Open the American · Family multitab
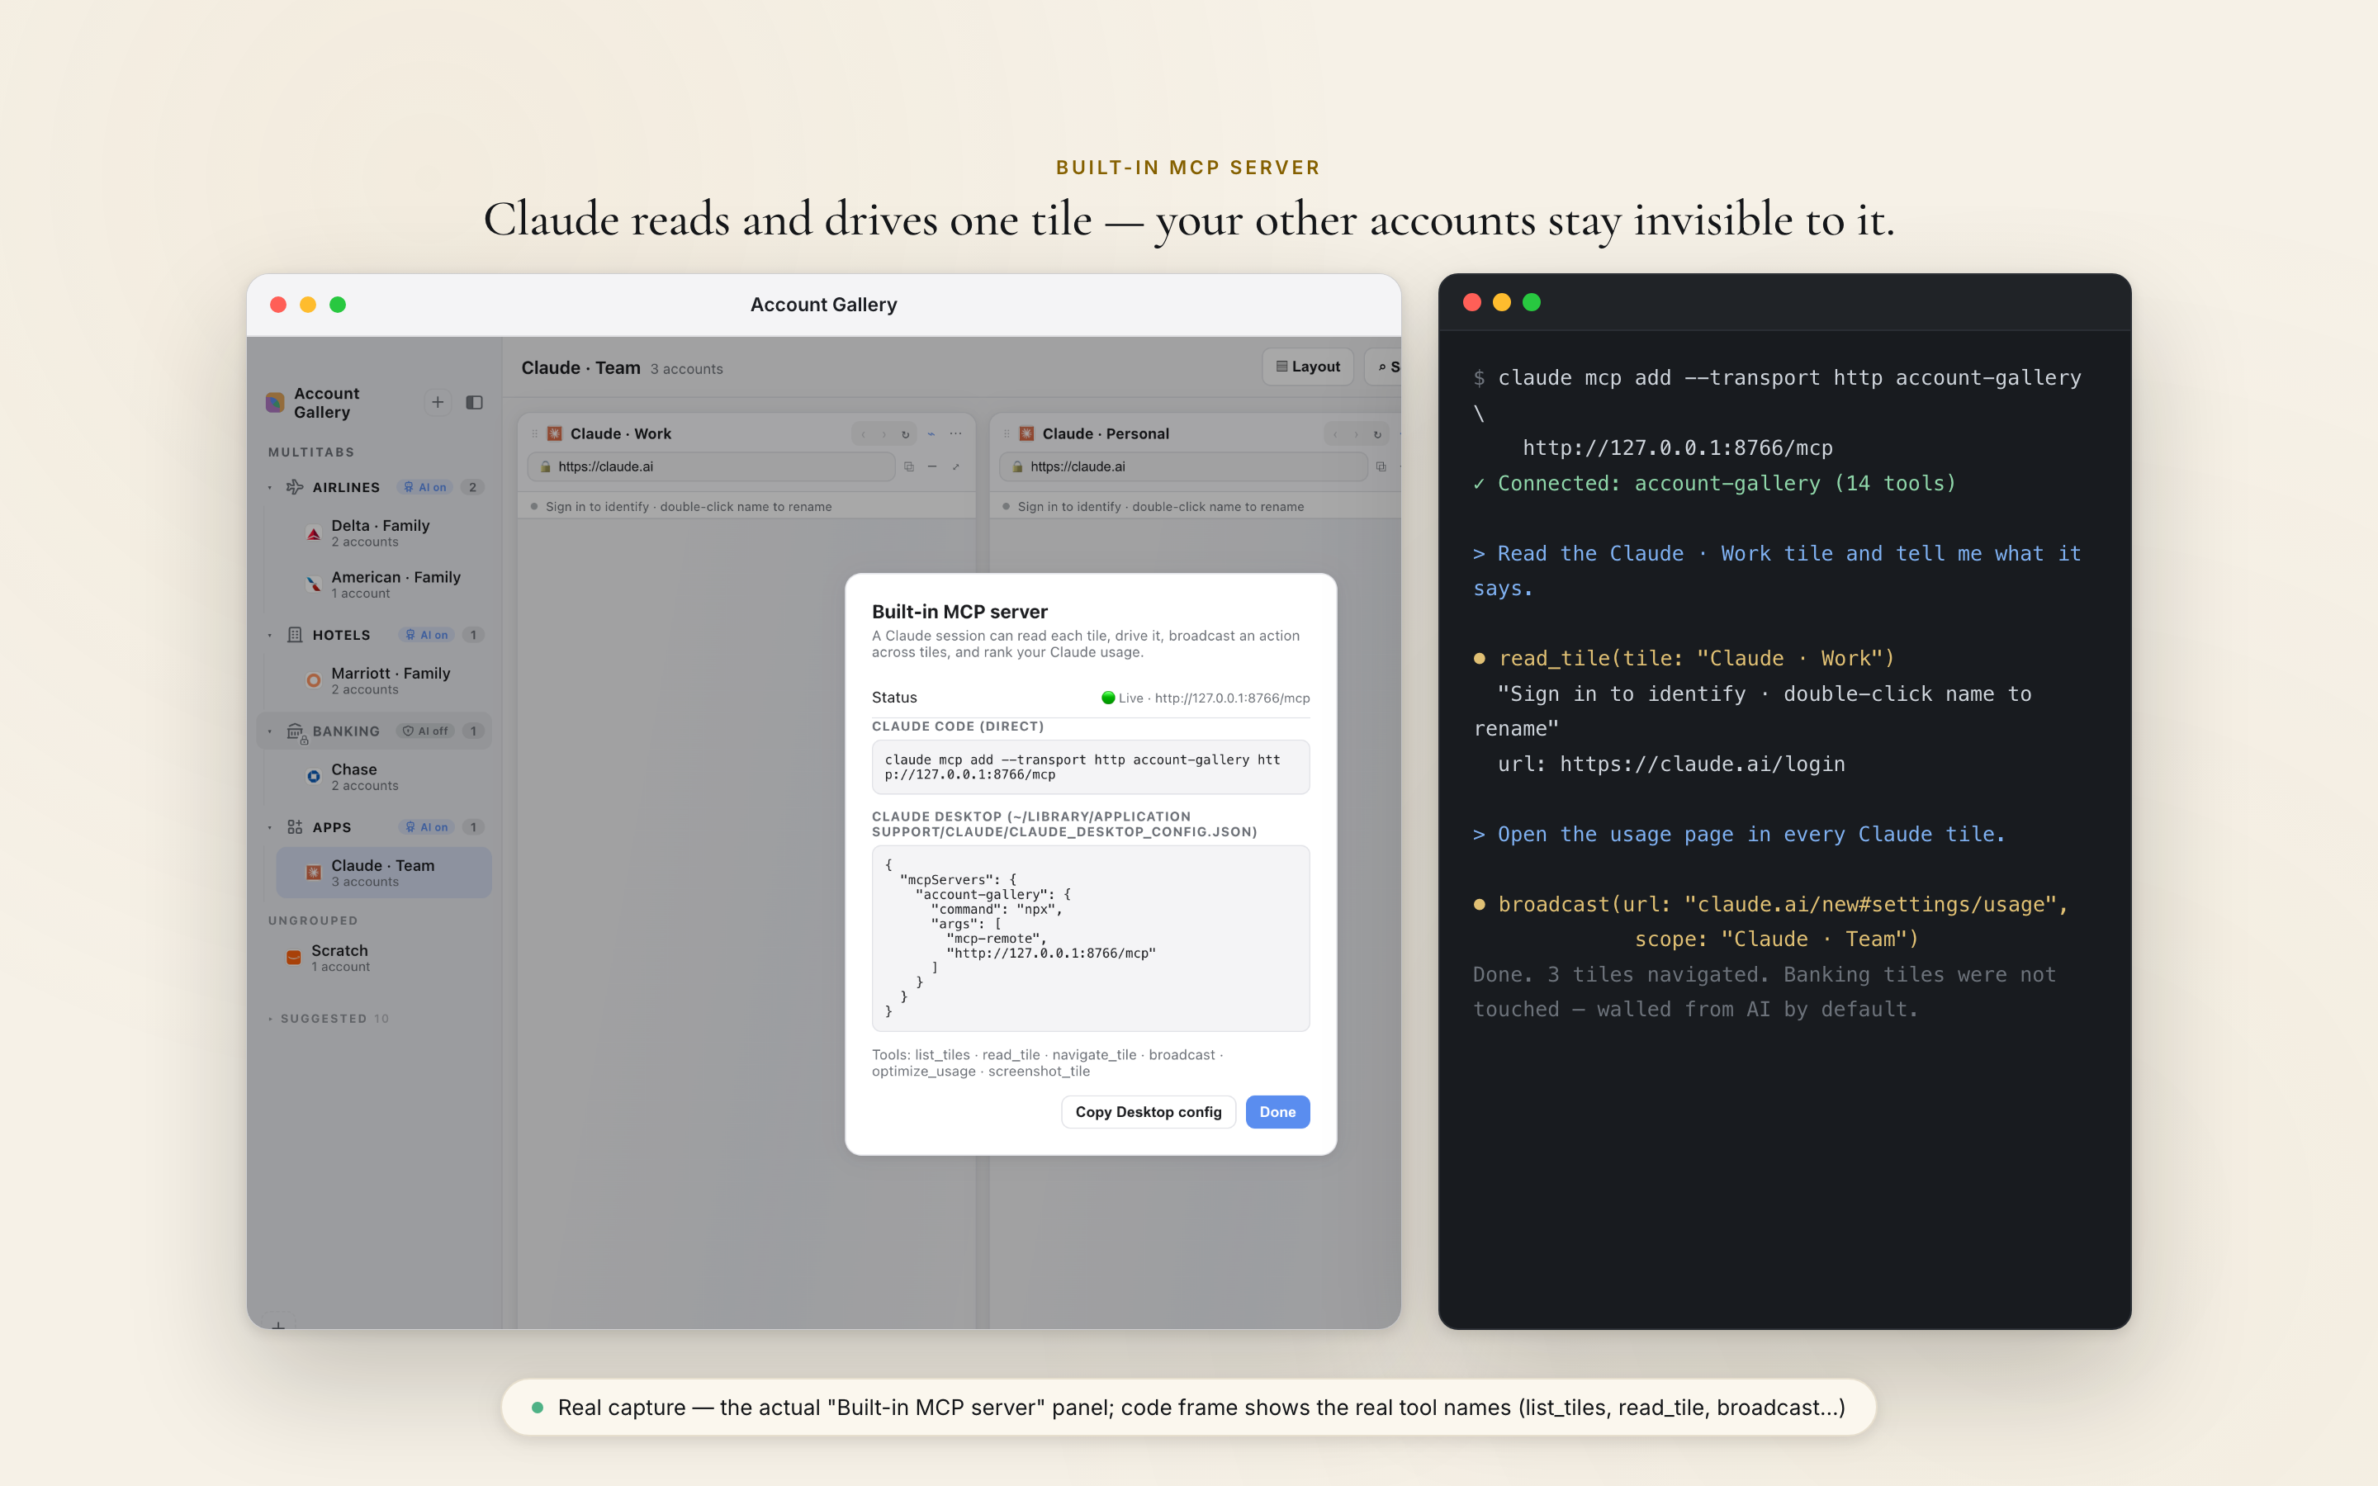This screenshot has height=1486, width=2378. pyautogui.click(x=384, y=584)
